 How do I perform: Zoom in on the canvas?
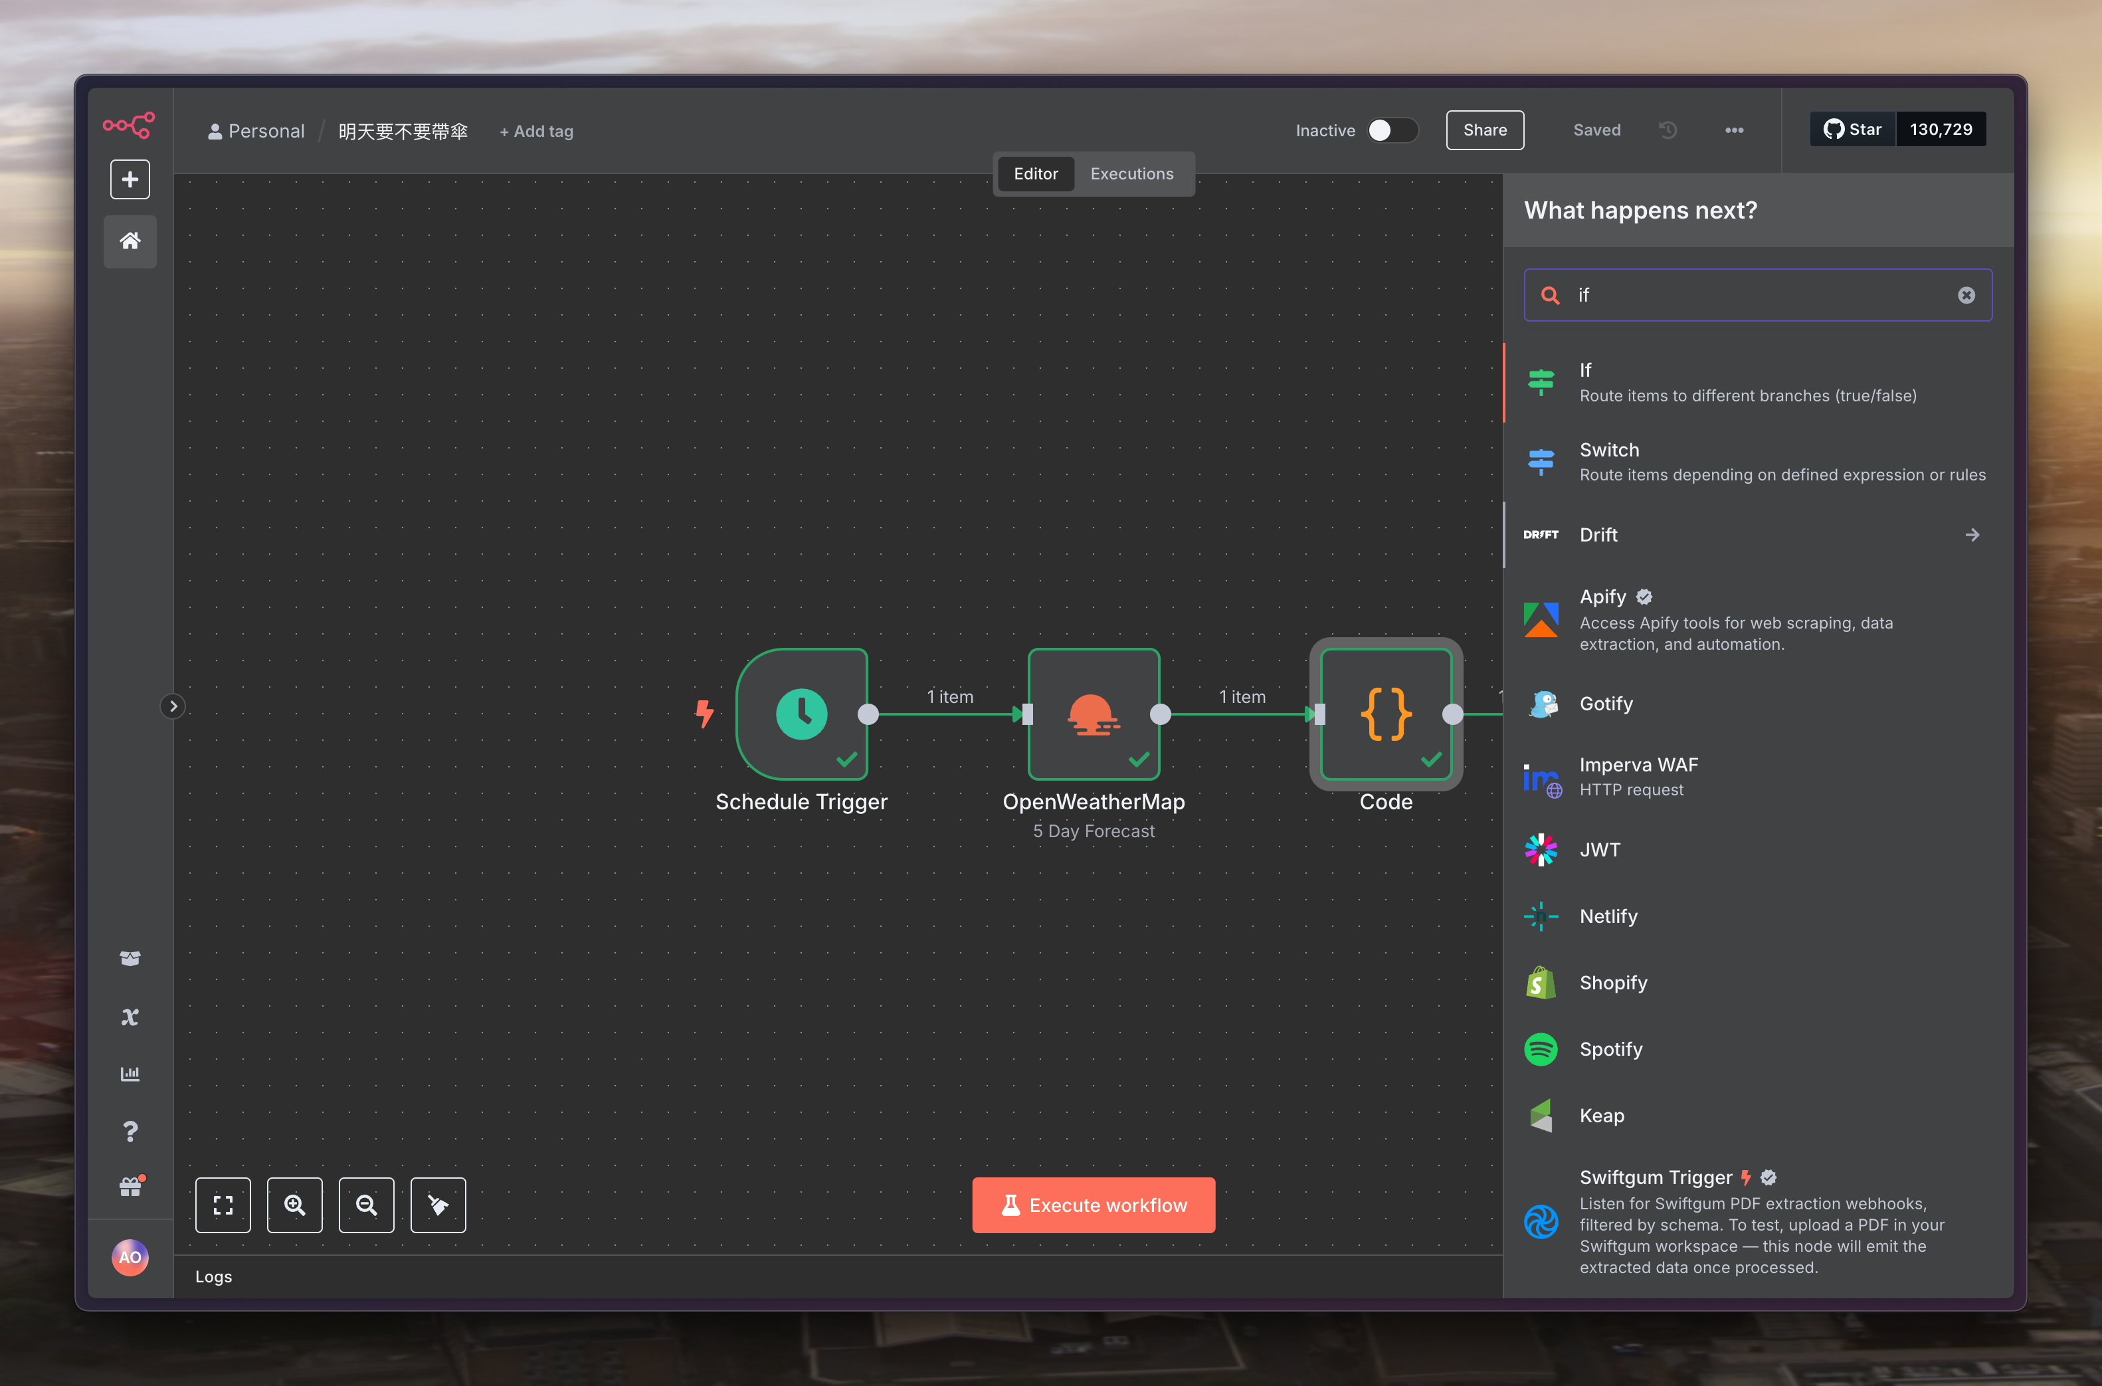(x=294, y=1205)
